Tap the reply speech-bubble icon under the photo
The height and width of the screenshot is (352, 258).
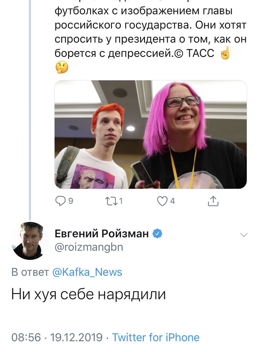60,201
